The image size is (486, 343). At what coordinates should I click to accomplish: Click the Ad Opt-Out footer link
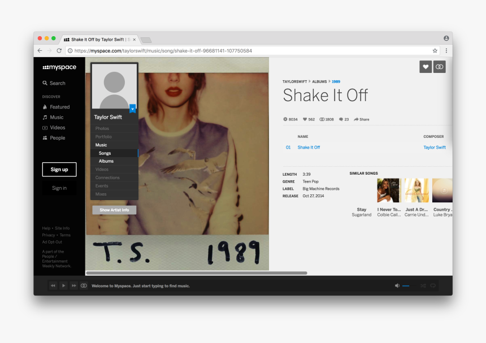coord(52,242)
